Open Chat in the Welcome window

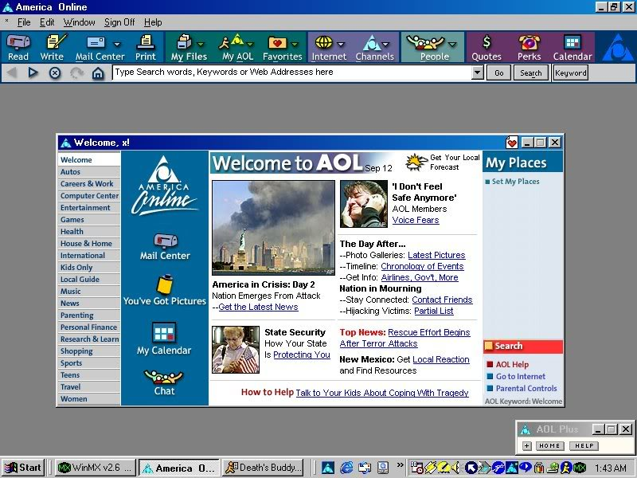(164, 382)
